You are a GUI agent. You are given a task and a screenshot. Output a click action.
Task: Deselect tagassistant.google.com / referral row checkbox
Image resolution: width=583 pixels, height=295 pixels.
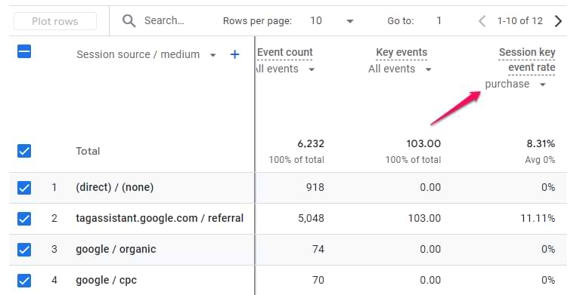(24, 219)
